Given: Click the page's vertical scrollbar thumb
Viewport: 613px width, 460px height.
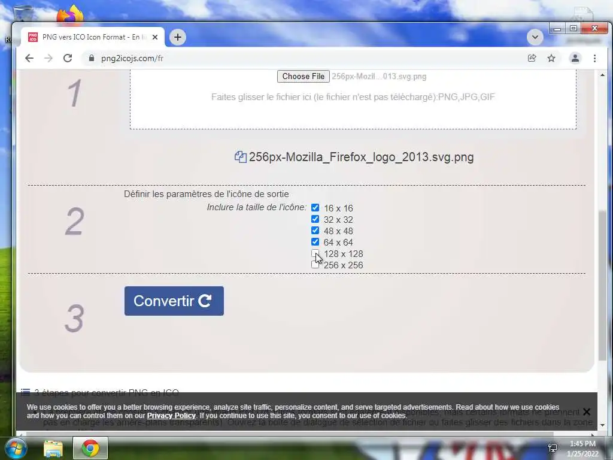Looking at the screenshot, I should (602, 286).
